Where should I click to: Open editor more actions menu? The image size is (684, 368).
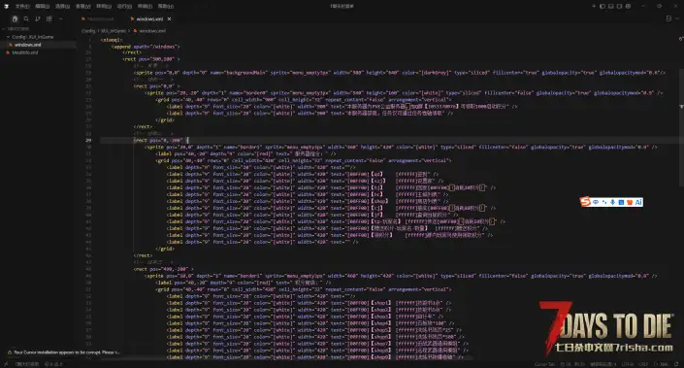(677, 18)
